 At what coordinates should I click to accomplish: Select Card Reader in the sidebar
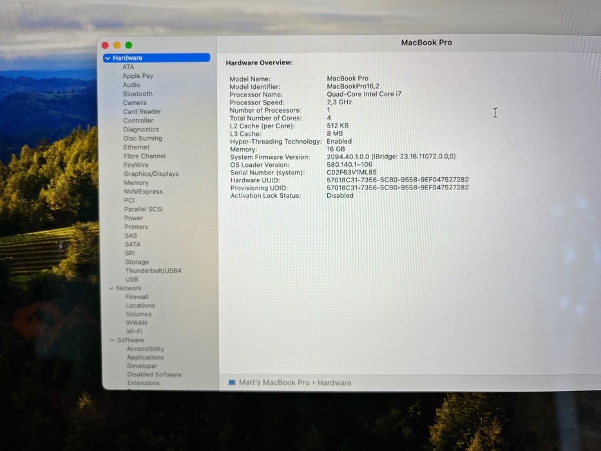(142, 111)
